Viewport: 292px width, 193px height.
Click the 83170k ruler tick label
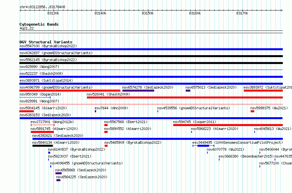242,13
